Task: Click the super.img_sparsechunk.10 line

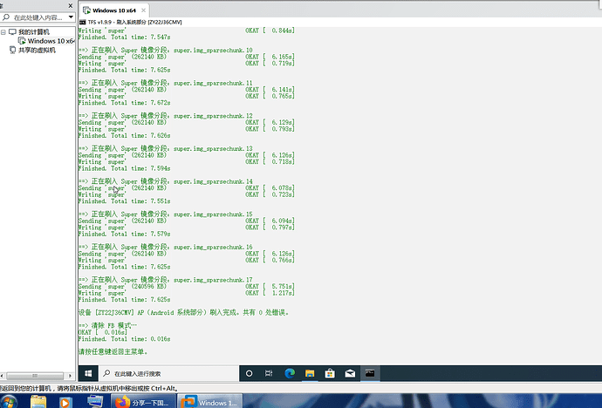Action: pos(166,51)
